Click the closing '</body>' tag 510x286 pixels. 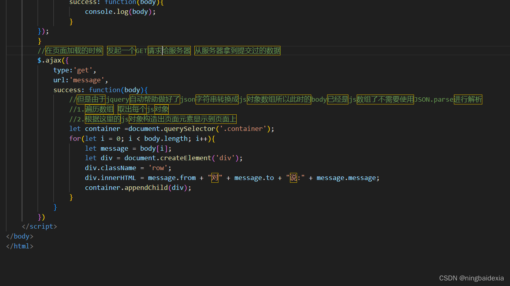point(20,237)
